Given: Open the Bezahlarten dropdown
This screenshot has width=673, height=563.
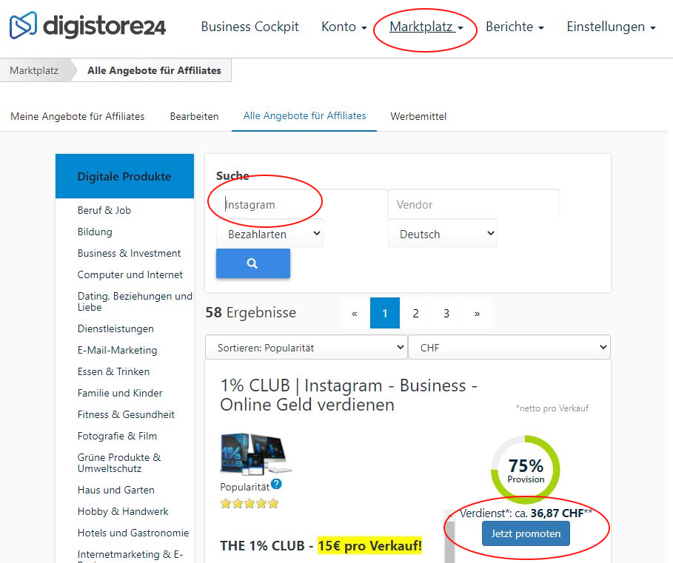Looking at the screenshot, I should click(269, 234).
